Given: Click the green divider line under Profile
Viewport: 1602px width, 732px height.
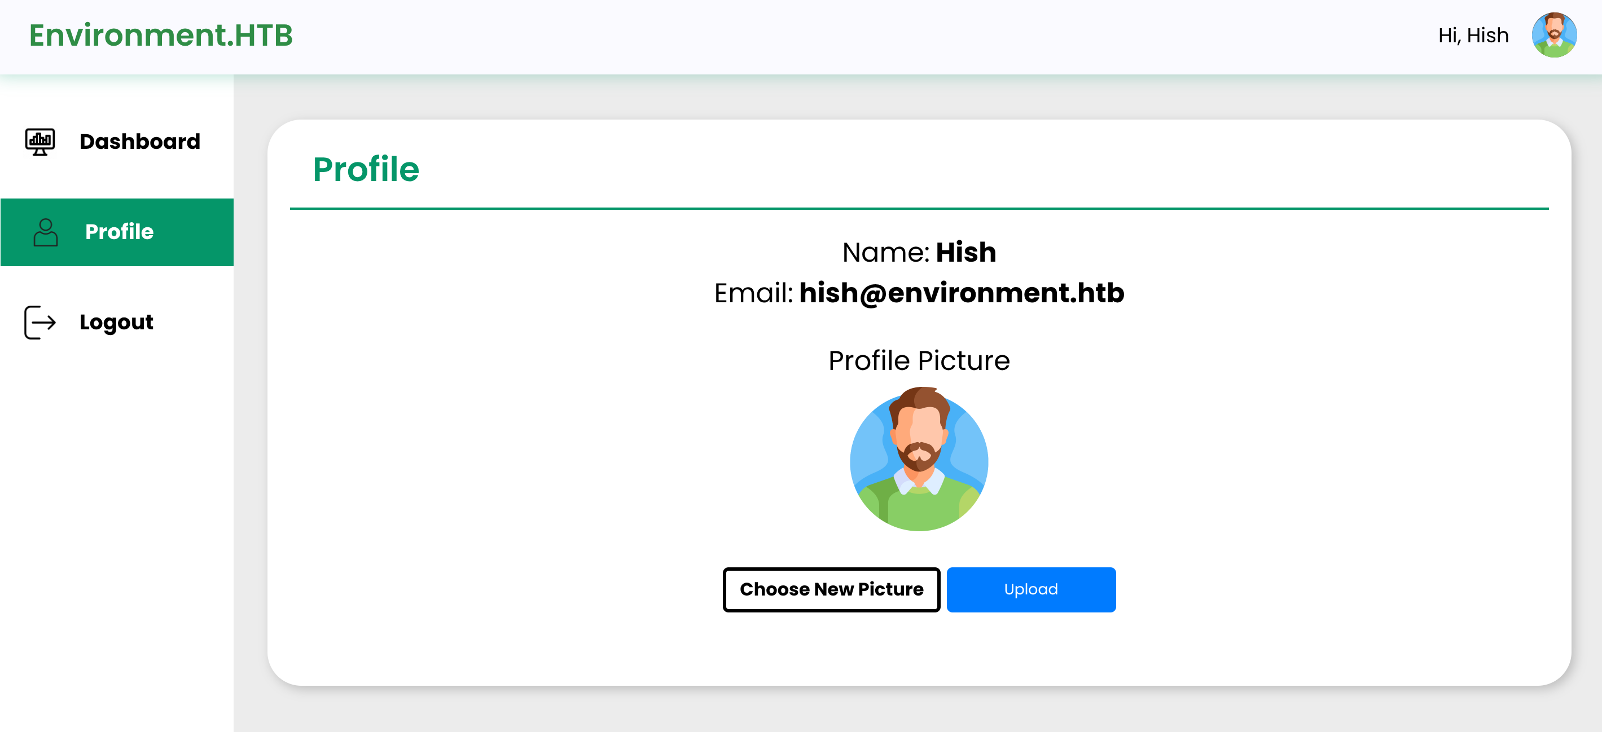Looking at the screenshot, I should point(919,209).
